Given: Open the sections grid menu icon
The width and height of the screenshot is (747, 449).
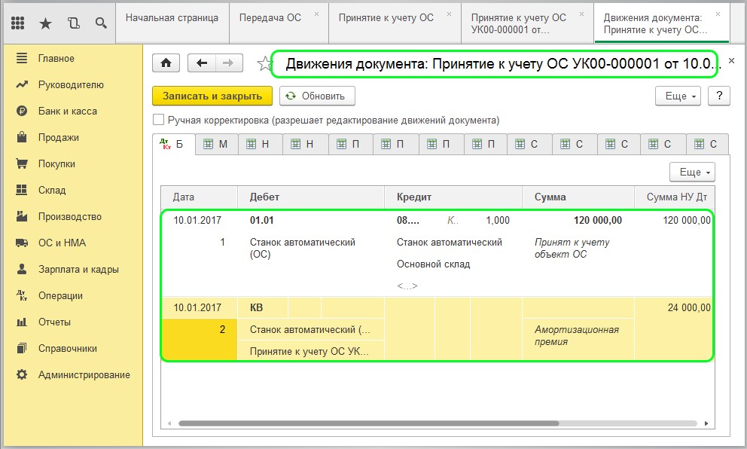Looking at the screenshot, I should pyautogui.click(x=18, y=23).
